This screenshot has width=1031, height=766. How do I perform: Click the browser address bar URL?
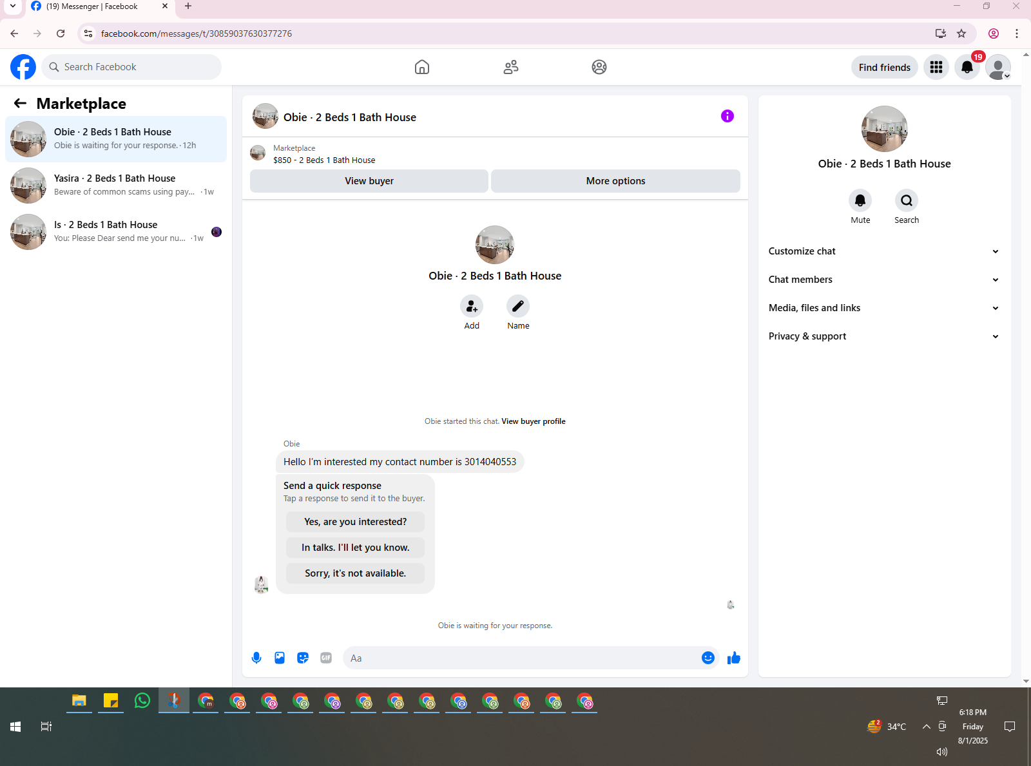tap(197, 34)
